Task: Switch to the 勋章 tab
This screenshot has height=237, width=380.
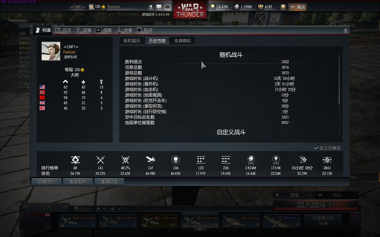Action: point(84,30)
